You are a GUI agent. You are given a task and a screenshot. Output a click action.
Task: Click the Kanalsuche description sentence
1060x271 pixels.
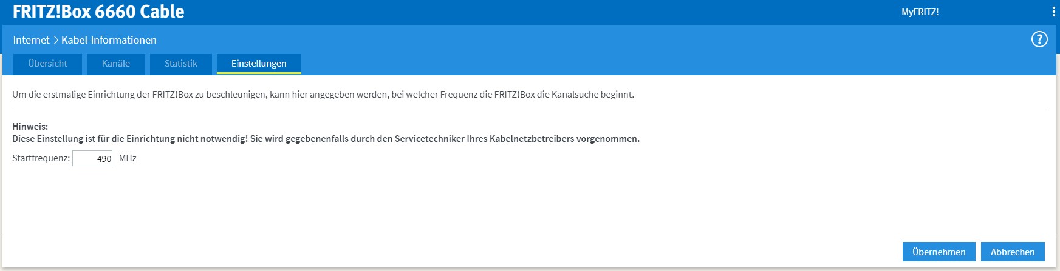pyautogui.click(x=323, y=95)
